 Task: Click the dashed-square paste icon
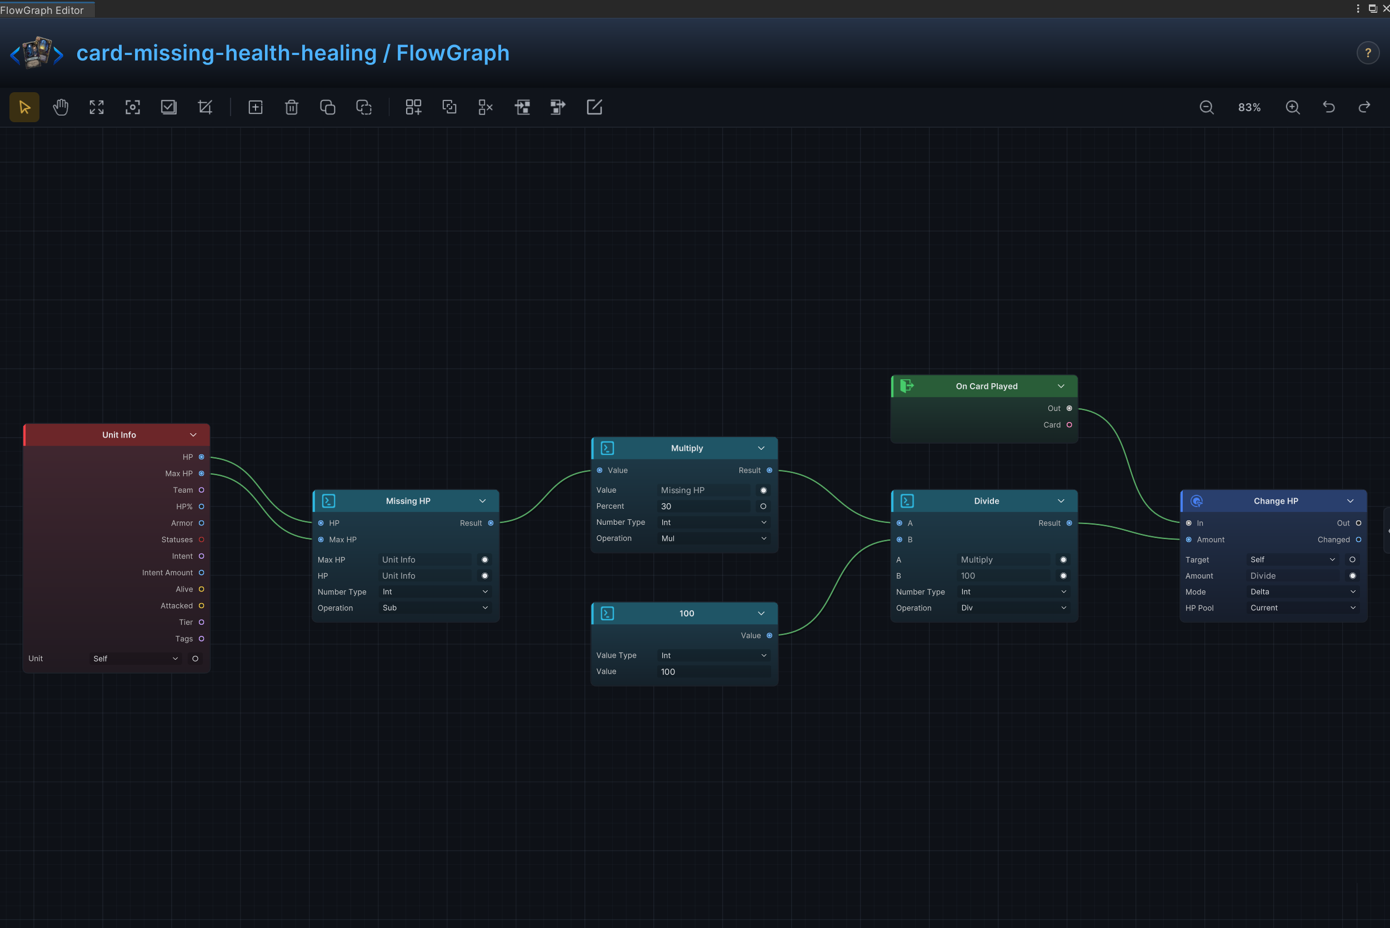(363, 107)
